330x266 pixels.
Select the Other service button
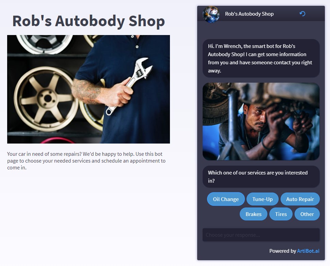point(307,214)
